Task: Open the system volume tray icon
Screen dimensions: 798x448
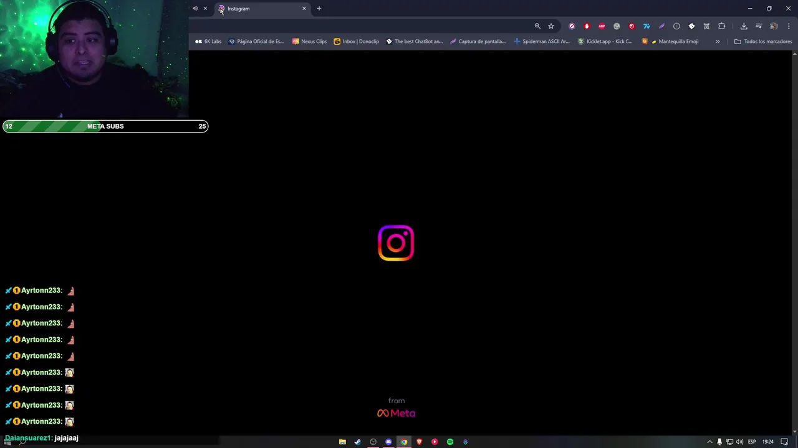Action: [x=739, y=442]
